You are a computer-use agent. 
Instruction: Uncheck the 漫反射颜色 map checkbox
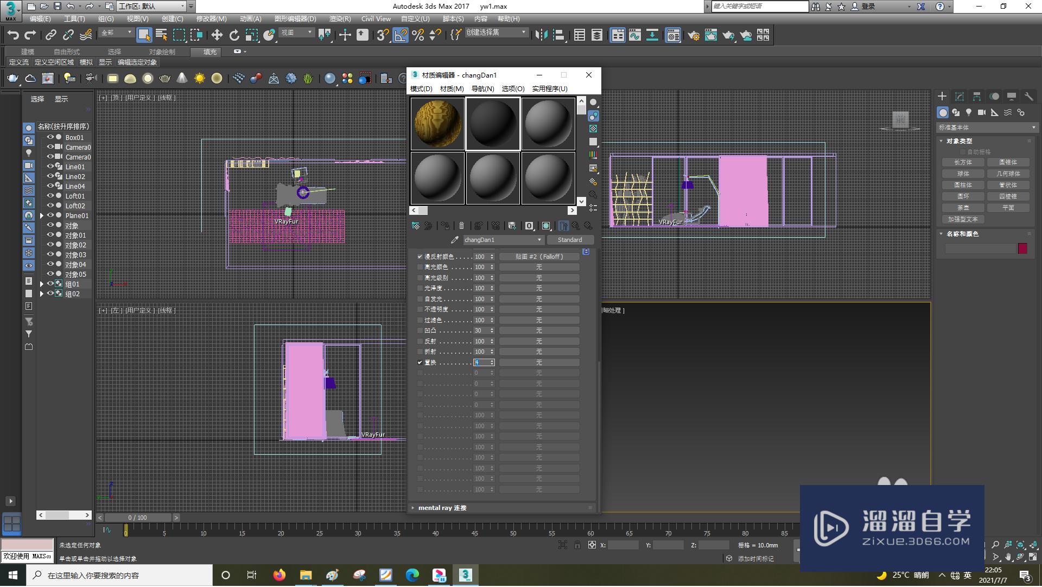[420, 257]
